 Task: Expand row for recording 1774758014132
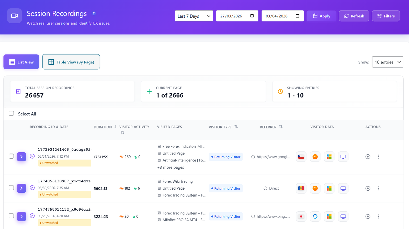[x=21, y=216]
